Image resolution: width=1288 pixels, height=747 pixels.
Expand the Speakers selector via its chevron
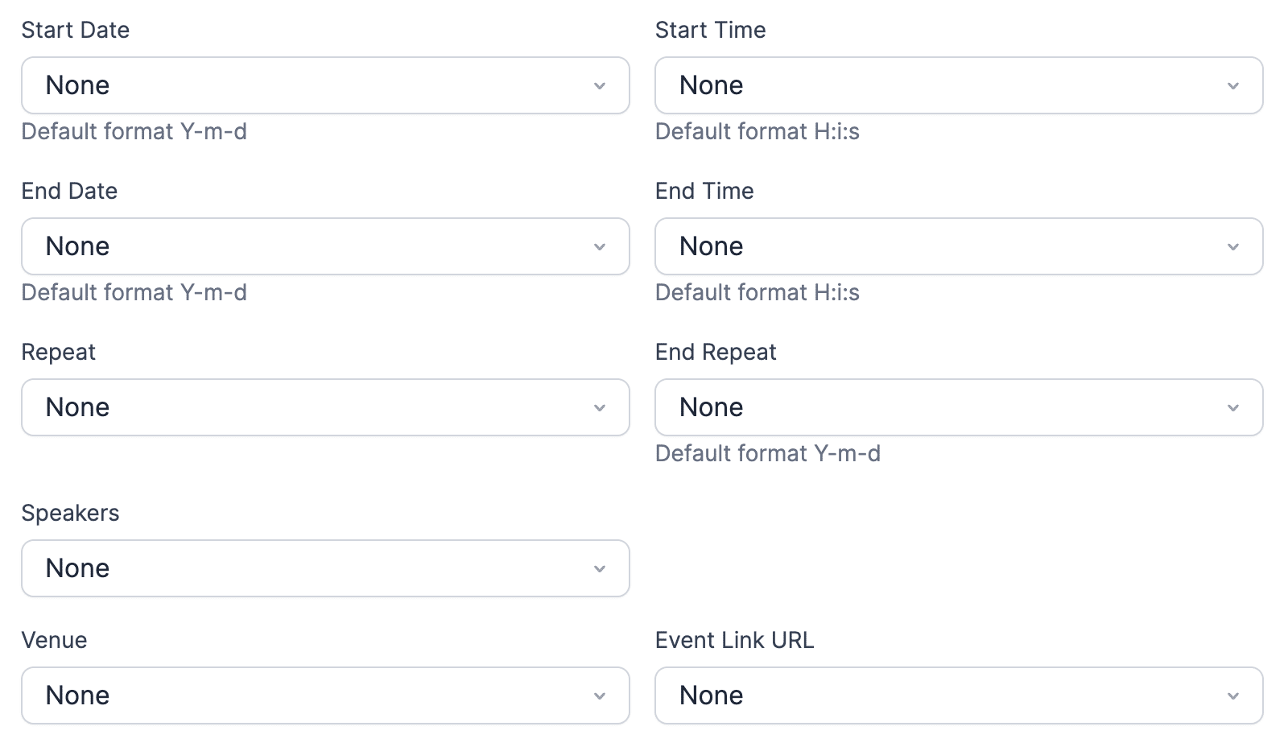(599, 568)
